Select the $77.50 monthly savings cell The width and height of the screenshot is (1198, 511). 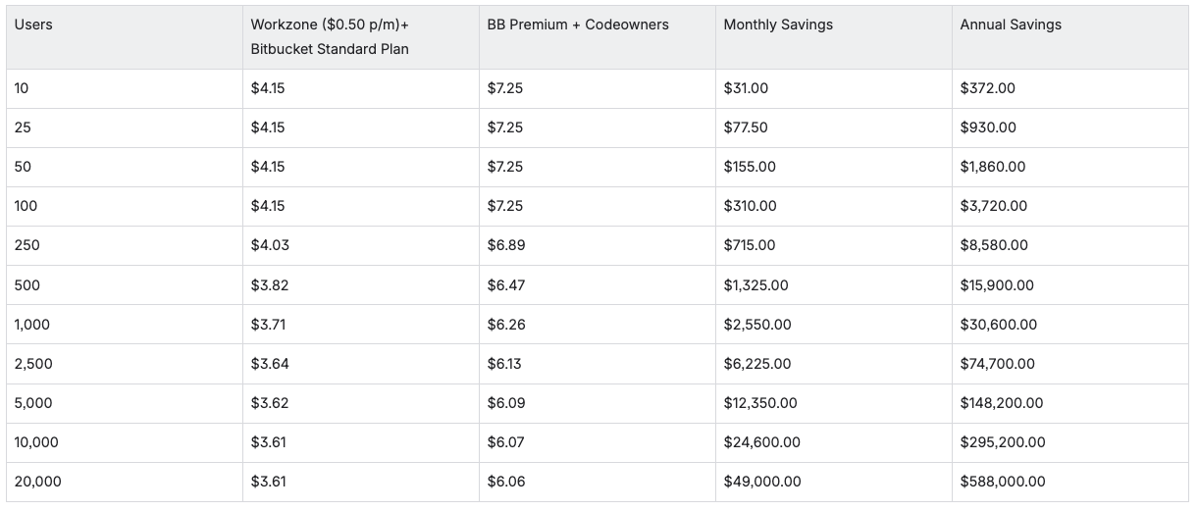click(x=745, y=128)
